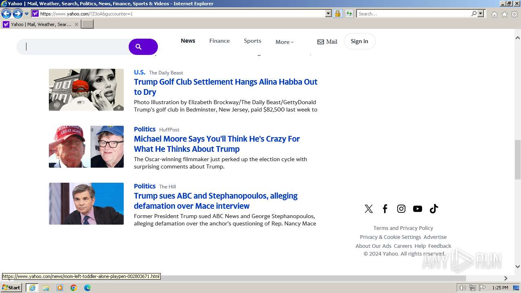Open the Stephanopoulos article thumbnail
The width and height of the screenshot is (521, 293).
click(86, 203)
